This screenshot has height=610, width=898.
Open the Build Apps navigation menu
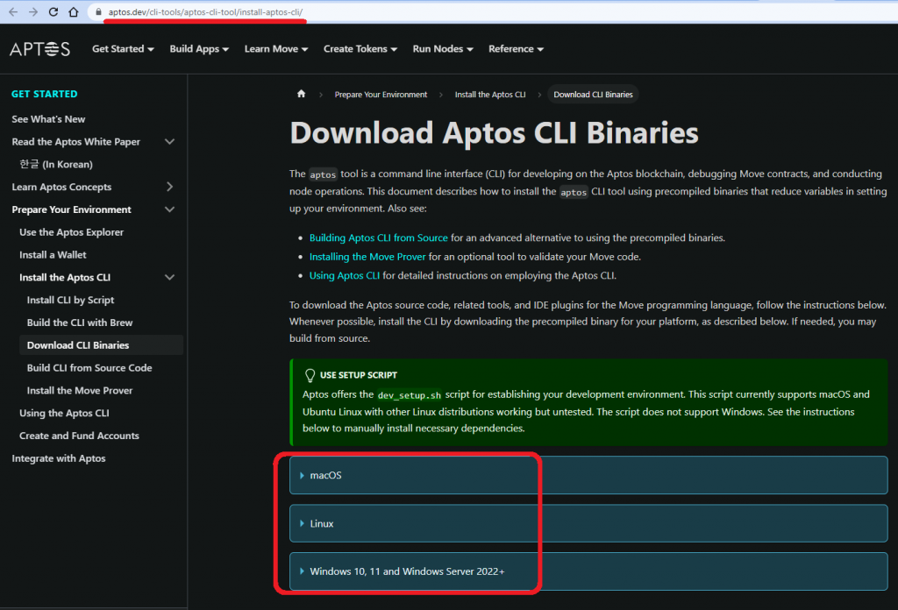pos(199,49)
